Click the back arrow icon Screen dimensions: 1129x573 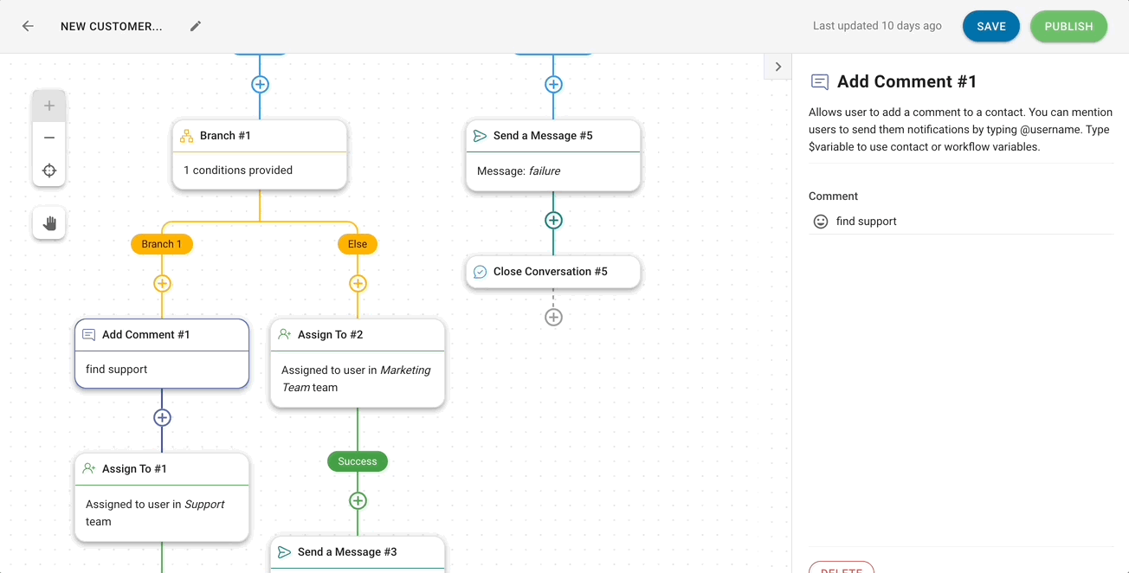click(28, 26)
